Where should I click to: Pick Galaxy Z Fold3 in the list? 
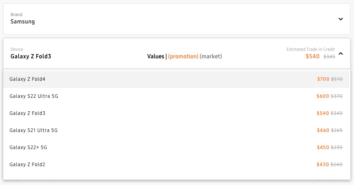(28, 113)
